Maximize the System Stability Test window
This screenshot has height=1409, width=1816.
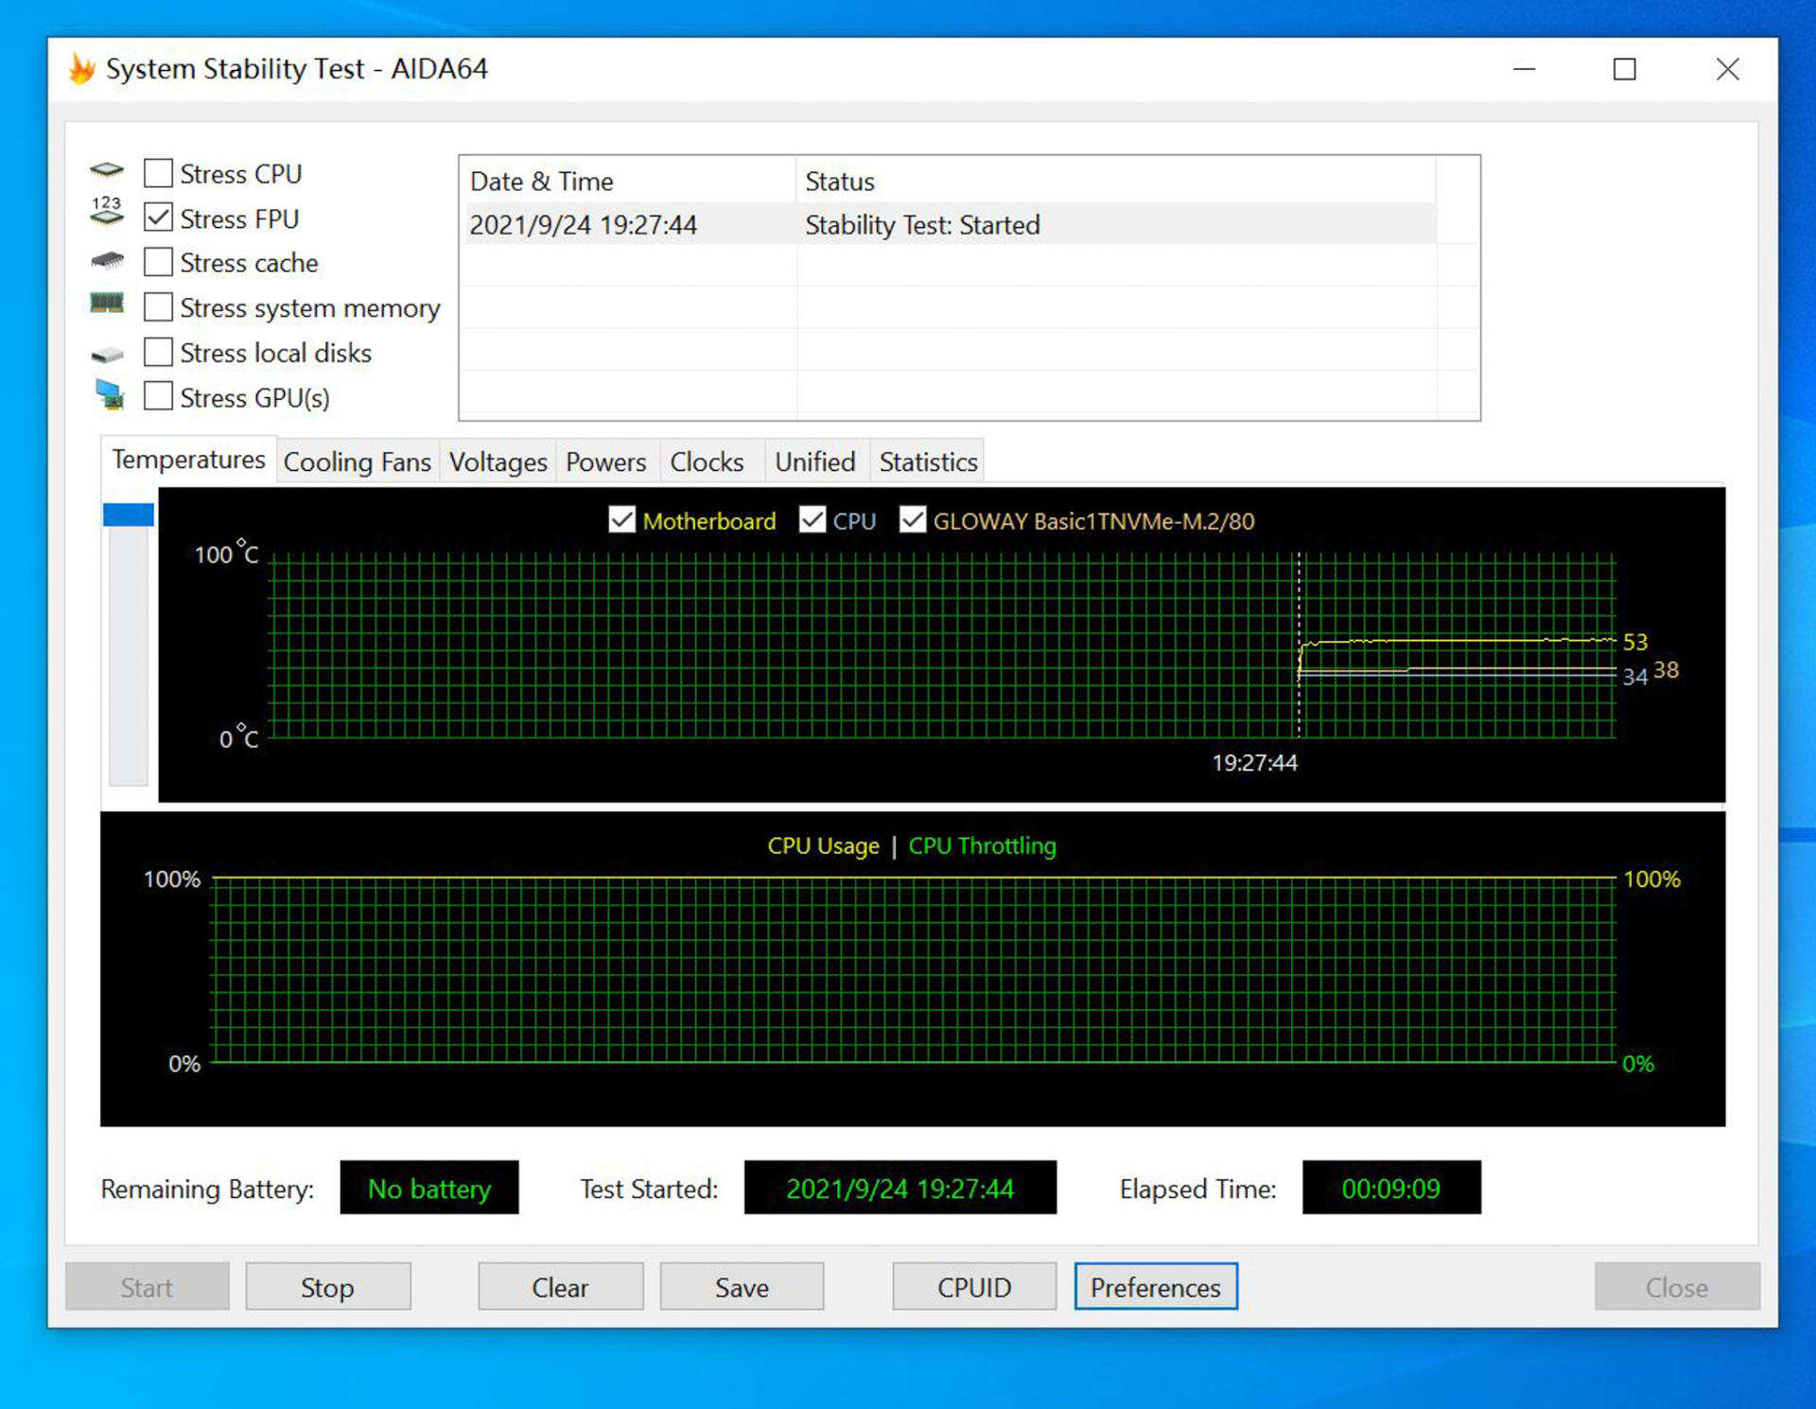pos(1624,69)
